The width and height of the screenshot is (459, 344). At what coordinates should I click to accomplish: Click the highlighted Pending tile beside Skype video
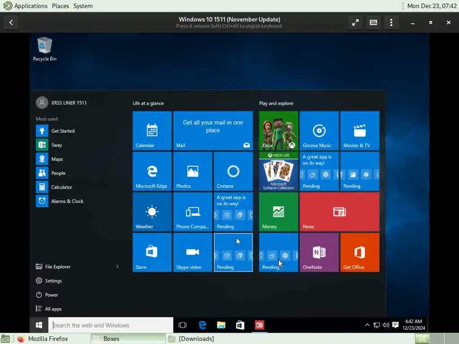[233, 253]
